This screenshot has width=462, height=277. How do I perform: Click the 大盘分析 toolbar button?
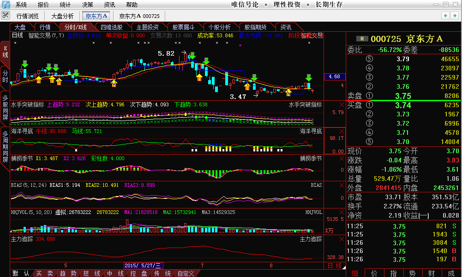(x=62, y=16)
